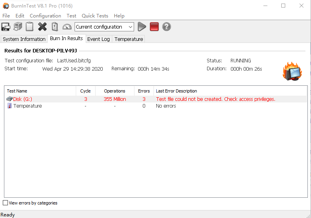This screenshot has height=218, width=311.
Task: Click the window resize grip in status bar
Action: tap(308, 216)
